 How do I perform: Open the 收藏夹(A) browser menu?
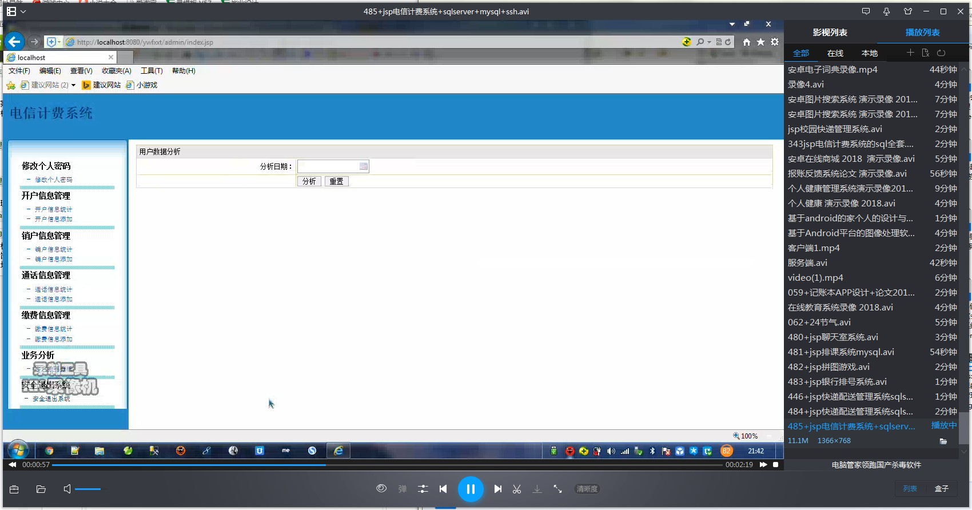coord(117,71)
